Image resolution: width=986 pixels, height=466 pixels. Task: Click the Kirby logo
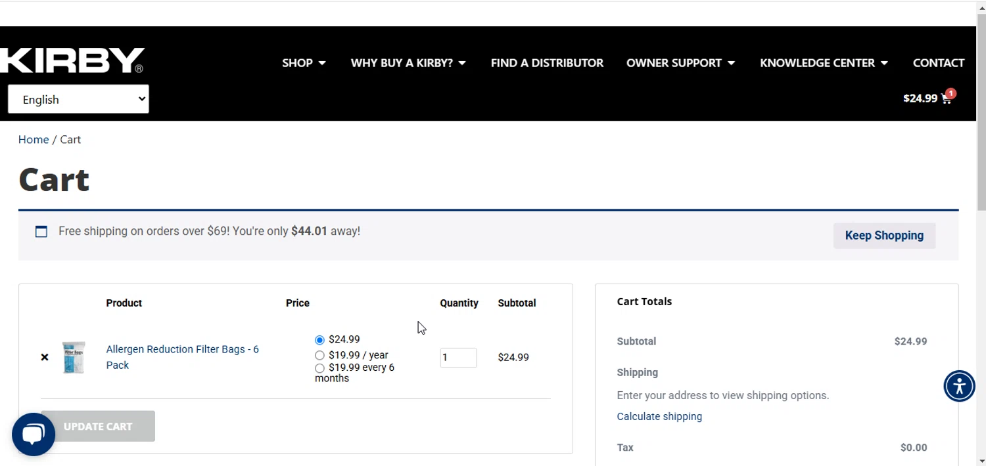pyautogui.click(x=72, y=60)
